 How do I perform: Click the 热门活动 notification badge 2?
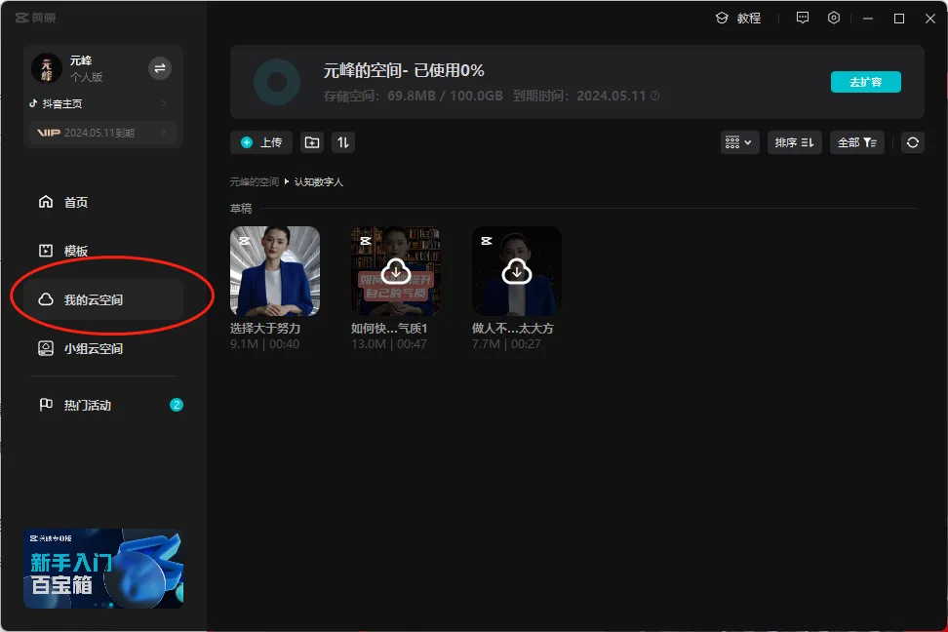pos(176,405)
